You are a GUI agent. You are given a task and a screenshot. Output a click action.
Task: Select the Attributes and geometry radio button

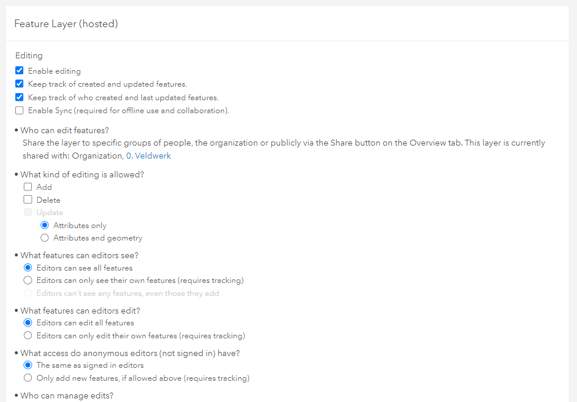[x=44, y=238]
